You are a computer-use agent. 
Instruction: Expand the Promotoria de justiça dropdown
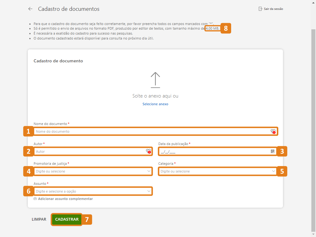point(149,171)
